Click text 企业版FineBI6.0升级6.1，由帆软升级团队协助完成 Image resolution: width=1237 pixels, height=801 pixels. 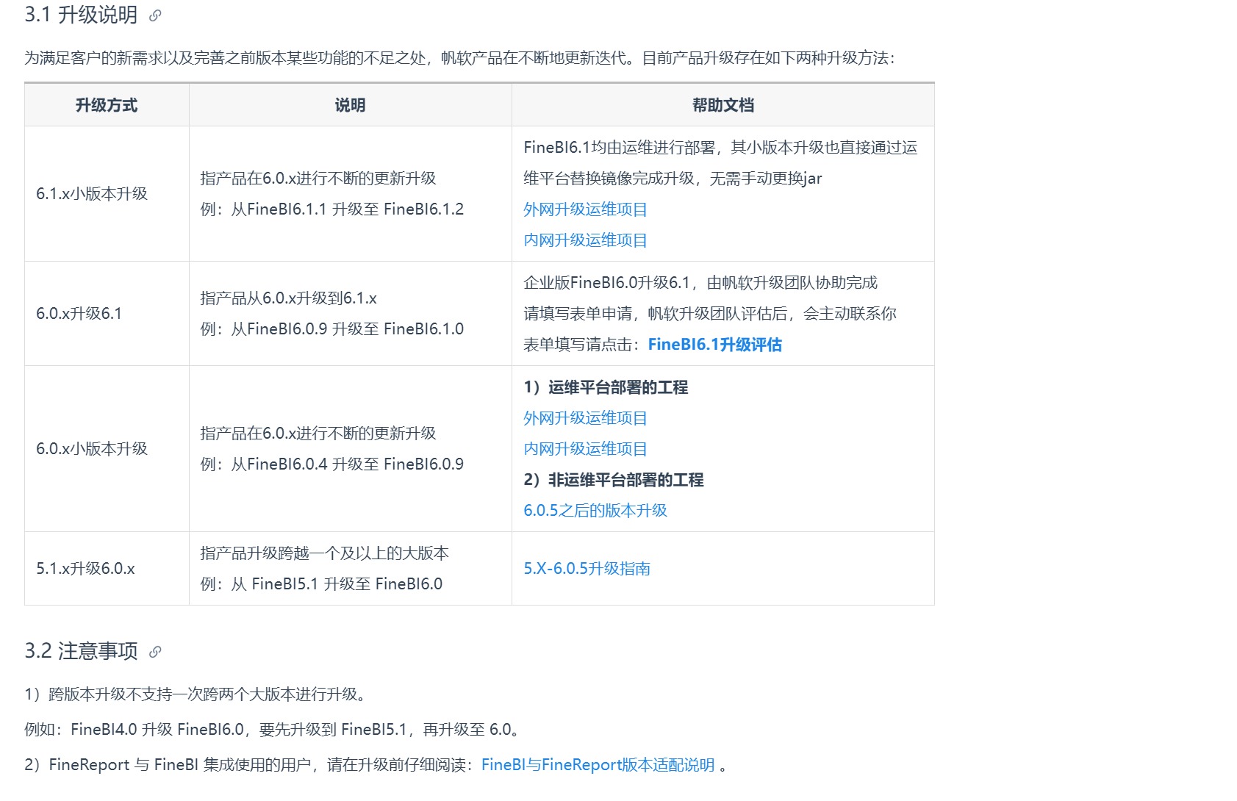(x=700, y=283)
